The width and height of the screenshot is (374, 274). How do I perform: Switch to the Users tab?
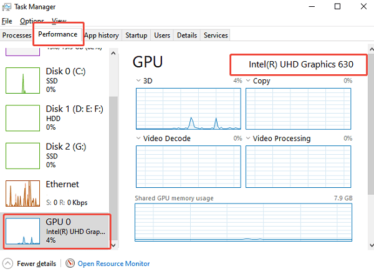pyautogui.click(x=162, y=36)
